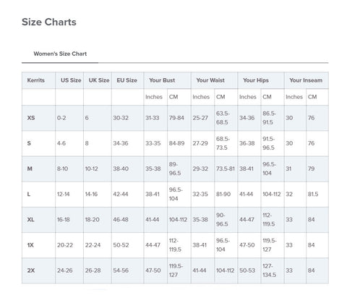Viewport: 347px width, 303px height.
Task: Select the 127-134.5 hips CM cell
Action: [x=273, y=270]
